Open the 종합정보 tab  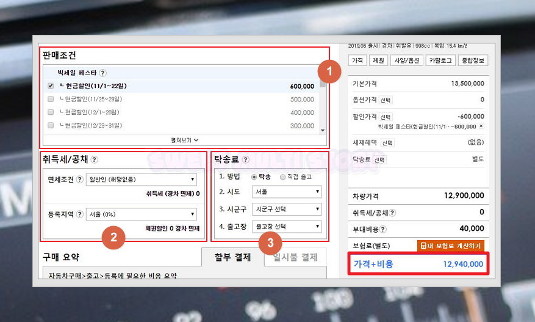473,60
